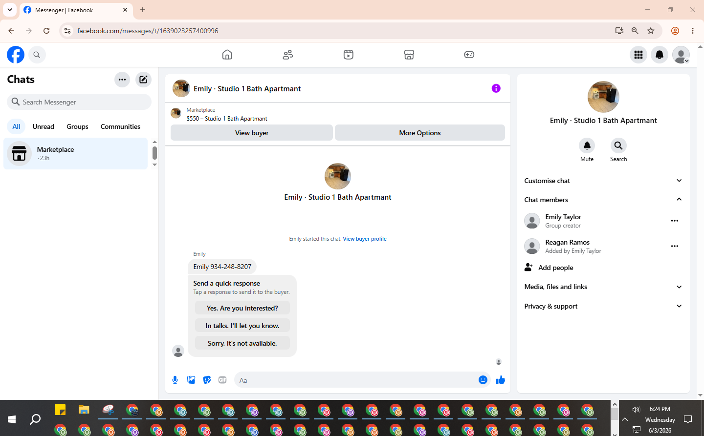Open the Friends icon in top navigation

pyautogui.click(x=288, y=55)
